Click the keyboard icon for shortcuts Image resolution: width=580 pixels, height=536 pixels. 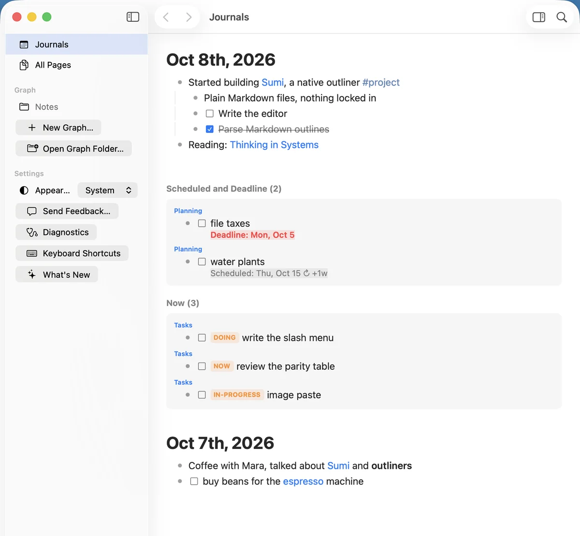click(32, 253)
